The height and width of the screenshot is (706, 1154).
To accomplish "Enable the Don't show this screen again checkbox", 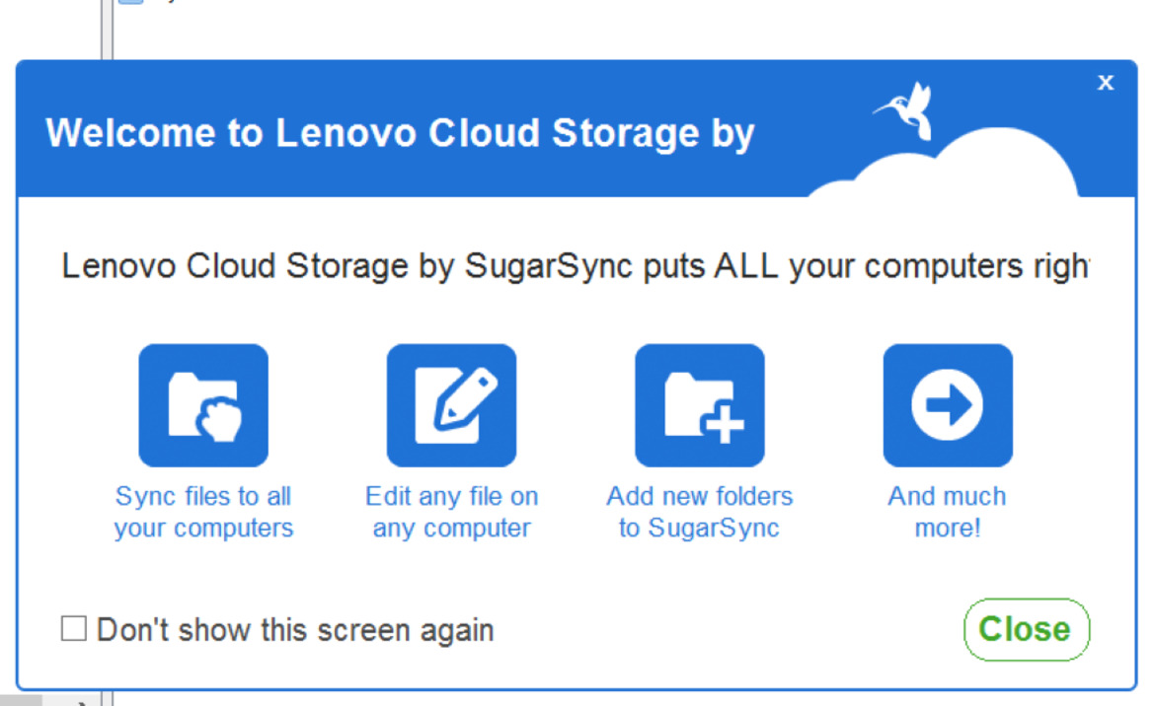I will pyautogui.click(x=74, y=629).
